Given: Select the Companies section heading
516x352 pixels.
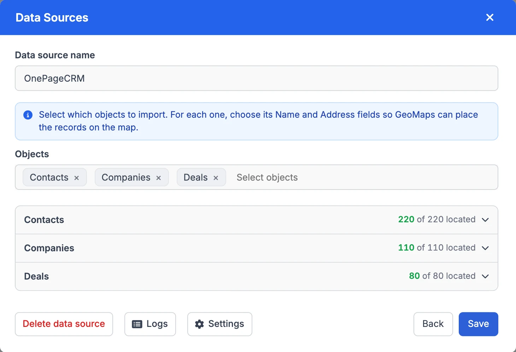Looking at the screenshot, I should point(49,248).
